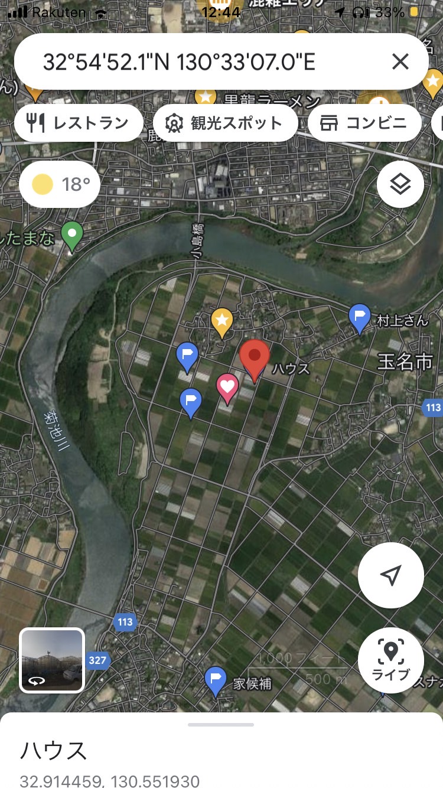443x788 pixels.
Task: Open the map layers button
Action: [x=400, y=184]
